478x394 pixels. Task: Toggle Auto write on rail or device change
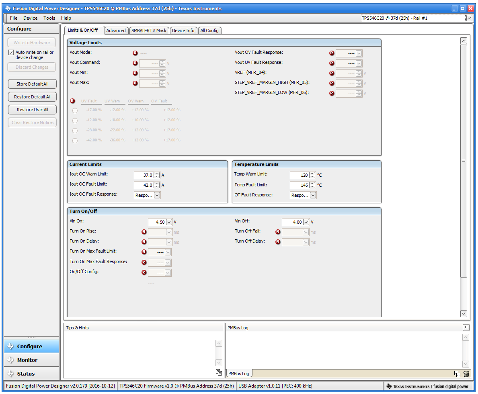(x=11, y=53)
